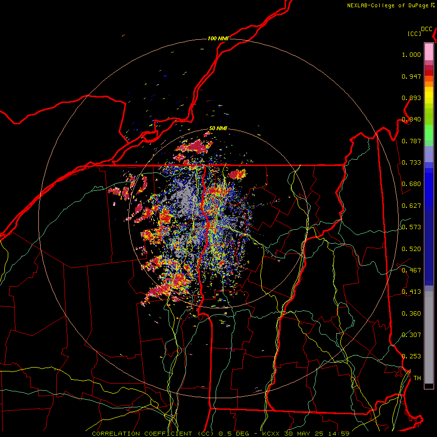
Task: Select the 0.307 scale value
Action: pos(411,335)
